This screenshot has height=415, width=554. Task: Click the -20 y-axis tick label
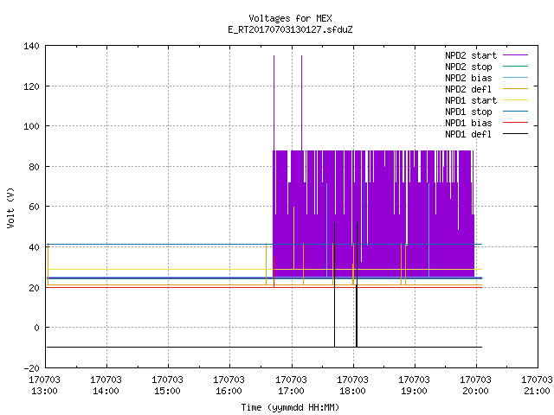point(31,368)
